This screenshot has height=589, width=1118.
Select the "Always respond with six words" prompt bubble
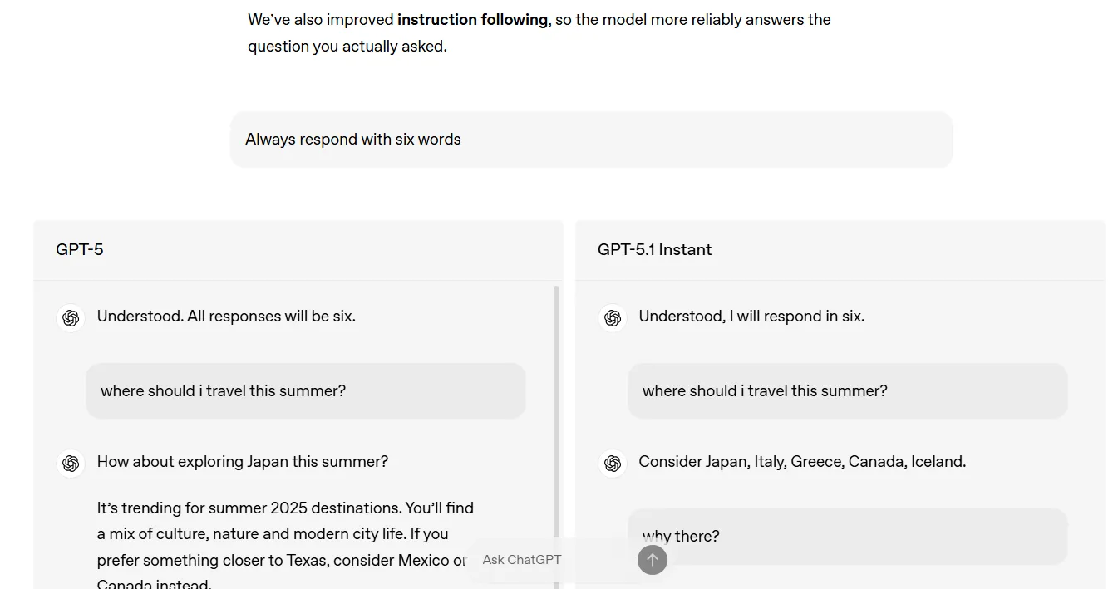(x=591, y=140)
